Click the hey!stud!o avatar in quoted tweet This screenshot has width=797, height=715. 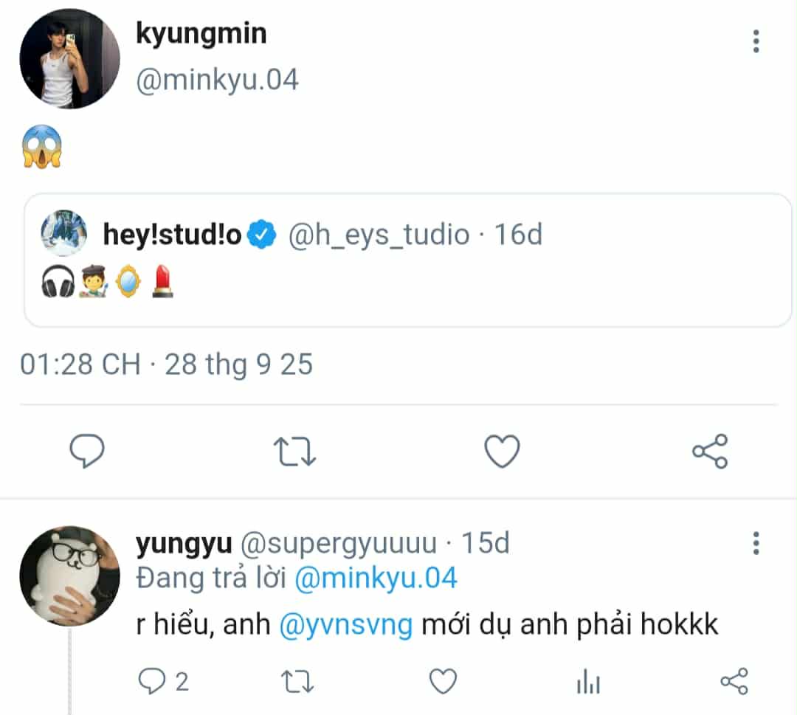pyautogui.click(x=64, y=235)
